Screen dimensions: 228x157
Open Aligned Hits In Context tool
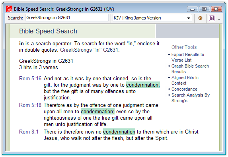pos(185,80)
